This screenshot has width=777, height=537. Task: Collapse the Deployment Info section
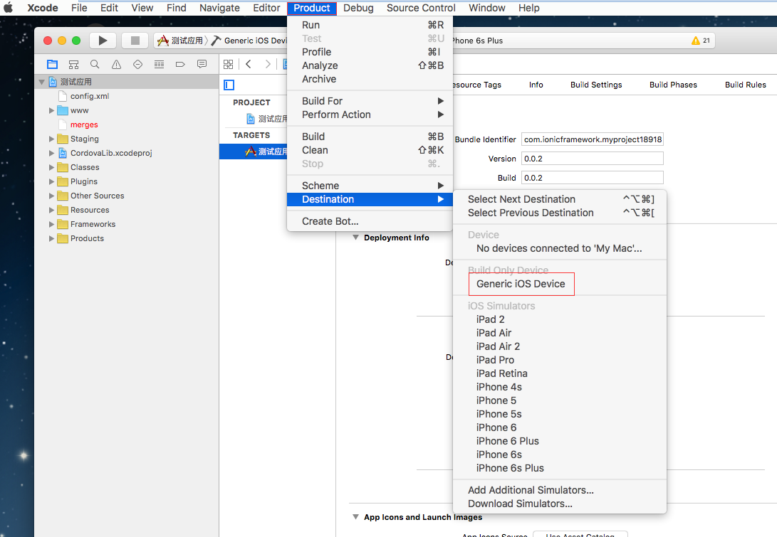(x=355, y=238)
